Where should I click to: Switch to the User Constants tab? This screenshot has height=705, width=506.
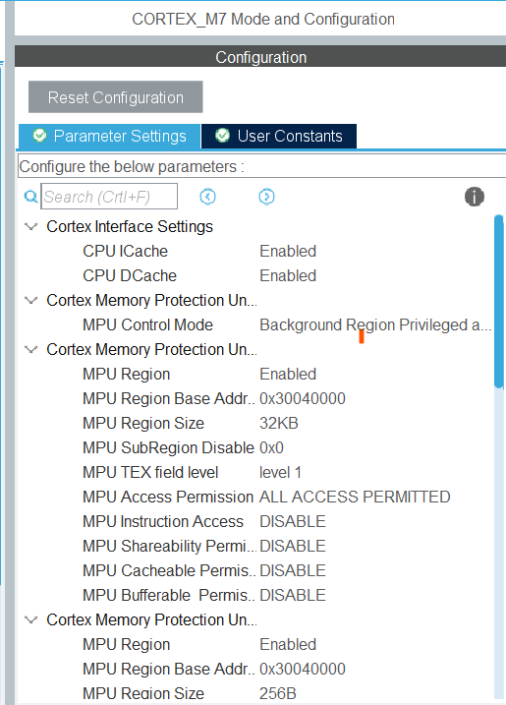click(279, 137)
